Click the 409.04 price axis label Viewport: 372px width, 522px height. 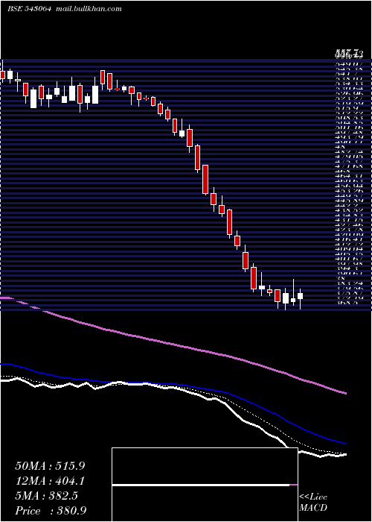[349, 248]
